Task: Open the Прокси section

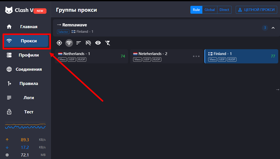Action: pos(26,41)
